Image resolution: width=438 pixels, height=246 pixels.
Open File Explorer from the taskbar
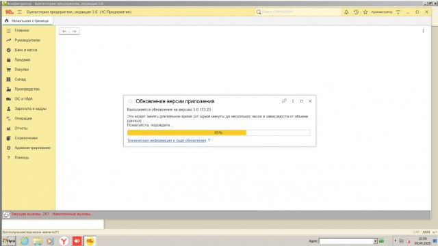coord(38,241)
